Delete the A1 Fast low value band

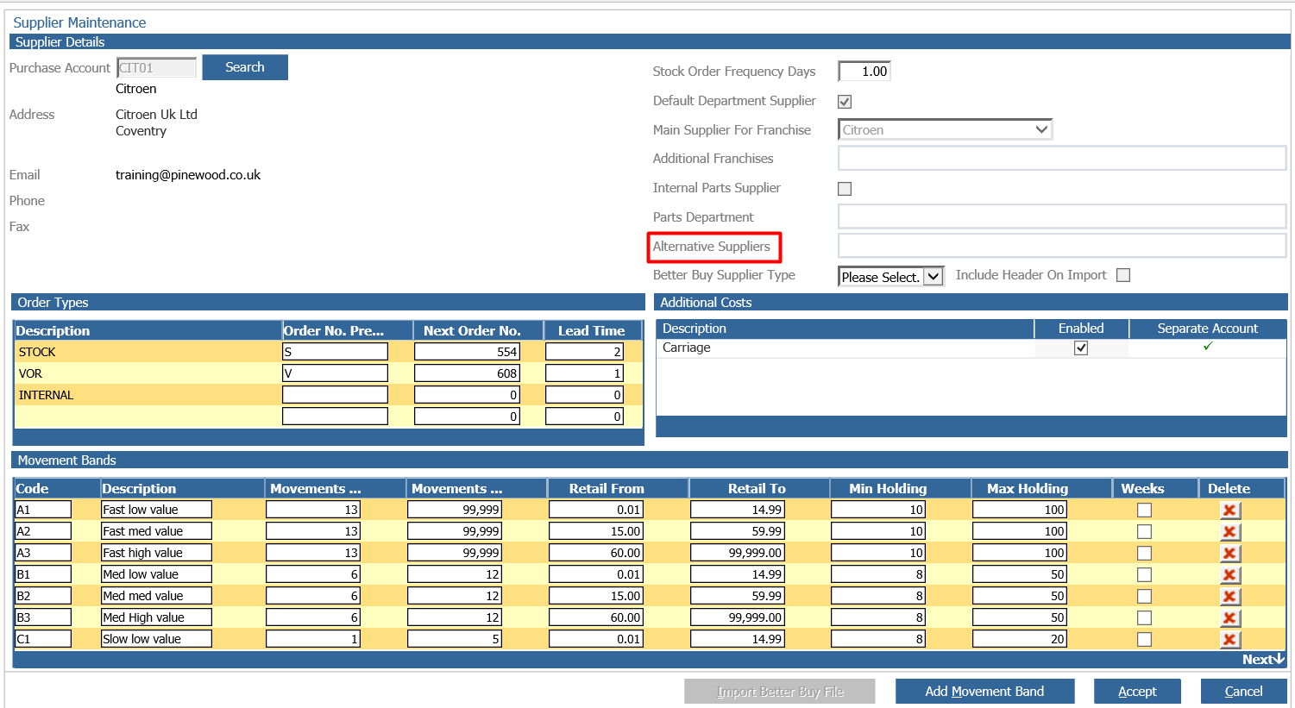1229,510
